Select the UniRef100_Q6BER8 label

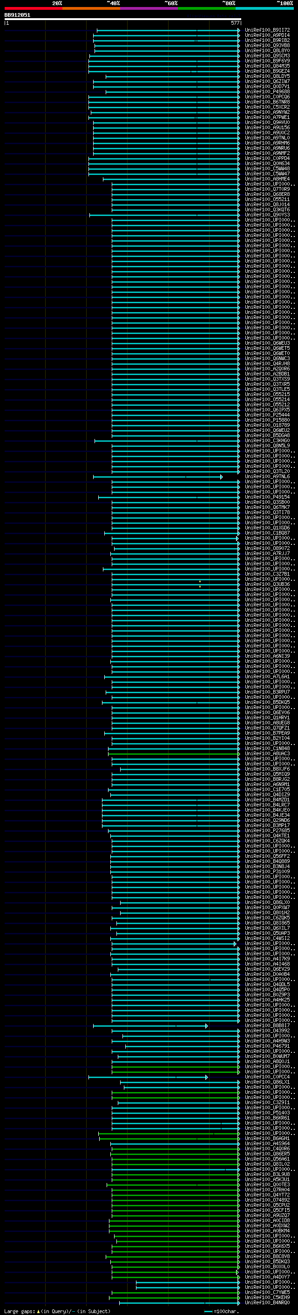point(267,195)
